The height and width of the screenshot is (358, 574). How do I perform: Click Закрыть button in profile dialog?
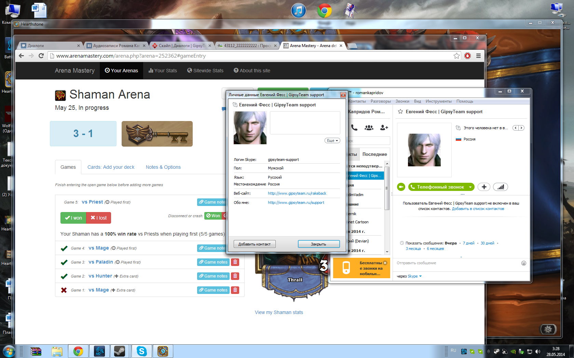pyautogui.click(x=319, y=244)
